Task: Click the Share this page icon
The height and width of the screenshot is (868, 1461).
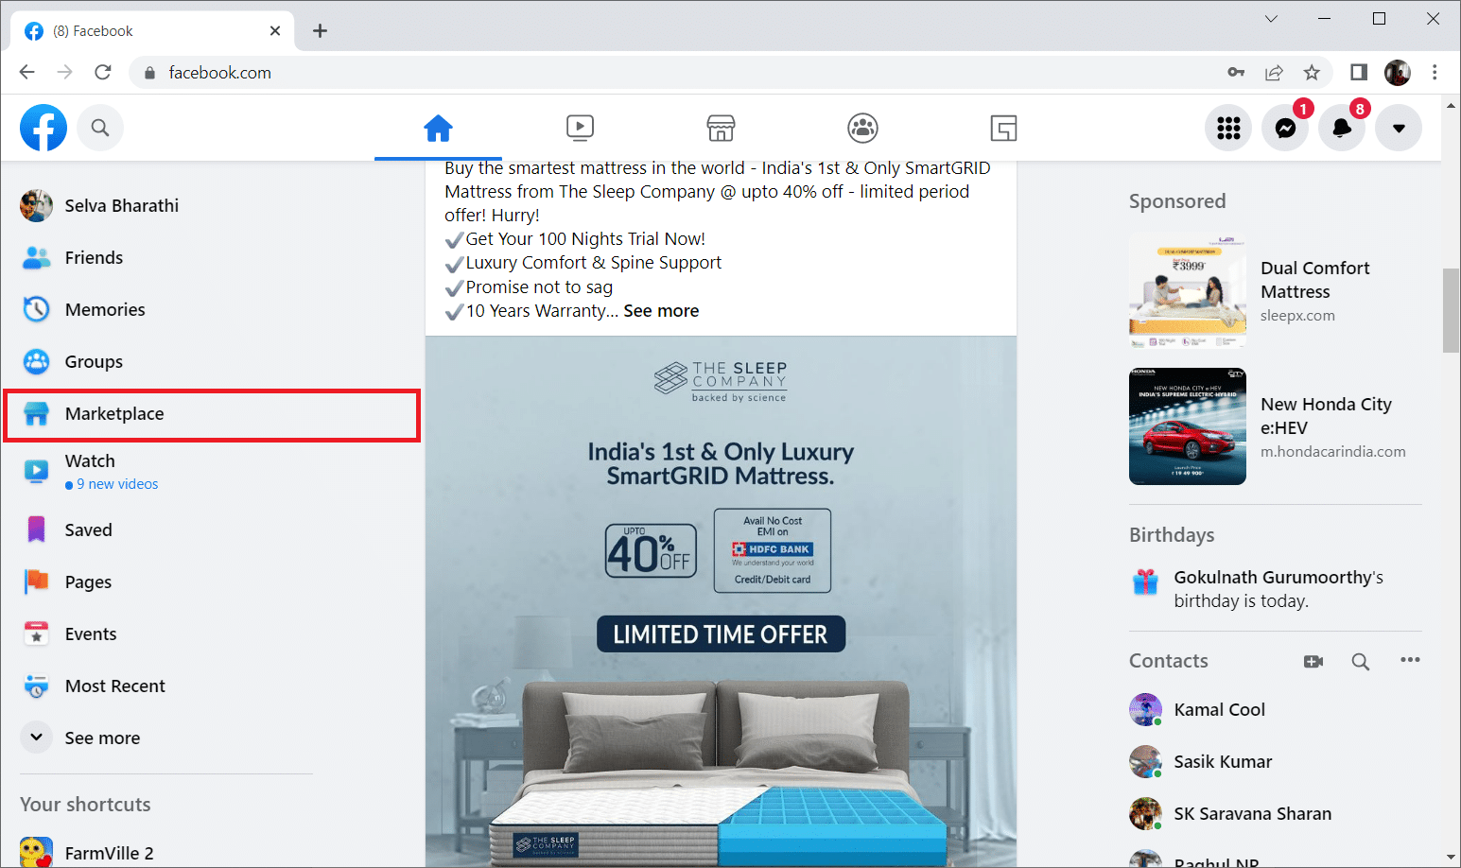Action: coord(1274,73)
